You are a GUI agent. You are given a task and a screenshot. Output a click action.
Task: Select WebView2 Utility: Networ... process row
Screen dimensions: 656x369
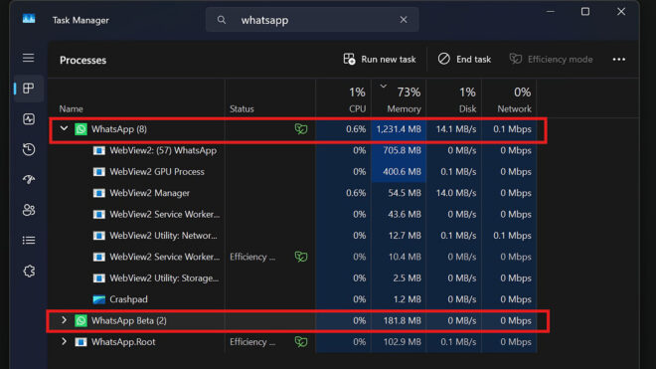tap(293, 236)
